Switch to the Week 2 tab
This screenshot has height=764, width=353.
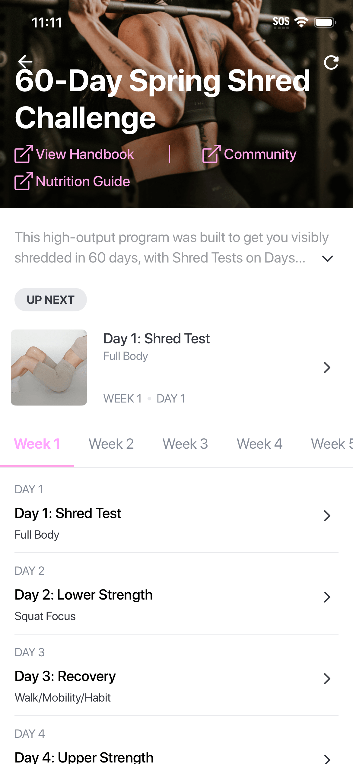click(111, 444)
